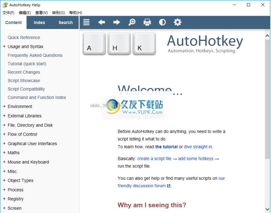Open the tutorial link
The height and width of the screenshot is (213, 271).
tap(166, 147)
